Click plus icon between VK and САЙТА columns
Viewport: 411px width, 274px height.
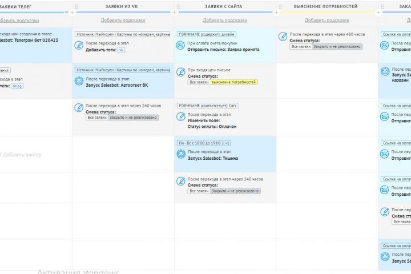click(x=174, y=13)
